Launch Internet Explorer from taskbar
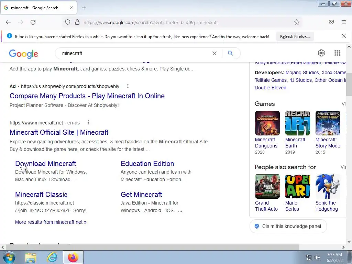The image size is (352, 264). pyautogui.click(x=52, y=257)
